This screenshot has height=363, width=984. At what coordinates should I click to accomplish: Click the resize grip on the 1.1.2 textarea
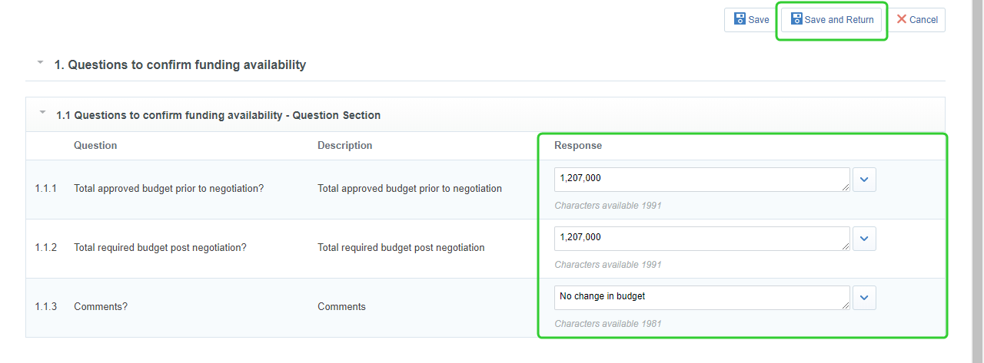click(846, 246)
